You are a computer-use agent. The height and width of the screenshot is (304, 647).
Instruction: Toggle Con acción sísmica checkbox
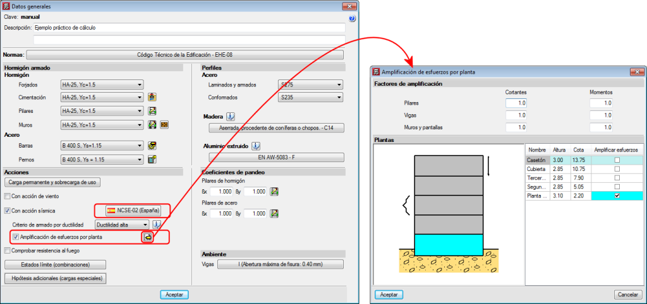click(7, 211)
